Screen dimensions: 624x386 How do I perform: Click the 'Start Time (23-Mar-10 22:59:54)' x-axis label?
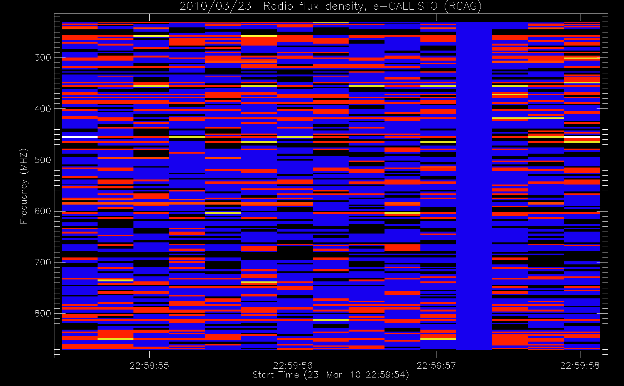331,375
